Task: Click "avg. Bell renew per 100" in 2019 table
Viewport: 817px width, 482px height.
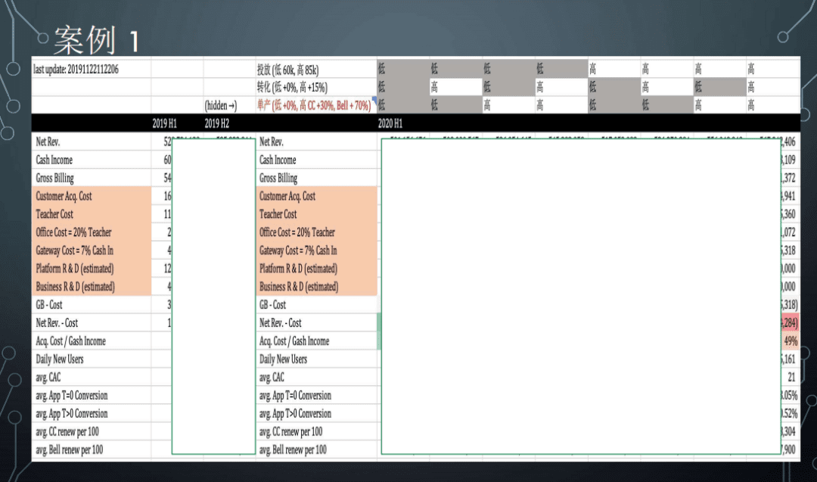Action: click(x=70, y=449)
